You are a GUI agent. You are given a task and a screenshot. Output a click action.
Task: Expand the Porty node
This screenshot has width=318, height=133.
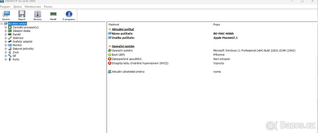tap(6, 59)
